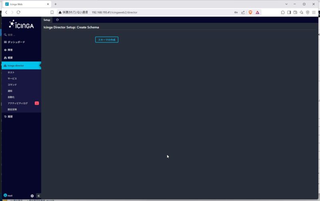Close the Icinga Web browser tab
The width and height of the screenshot is (320, 201).
coord(48,4)
